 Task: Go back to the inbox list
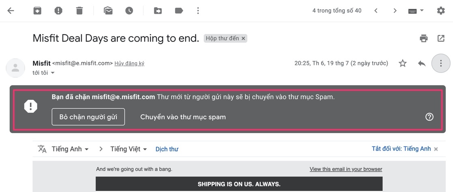(x=11, y=11)
